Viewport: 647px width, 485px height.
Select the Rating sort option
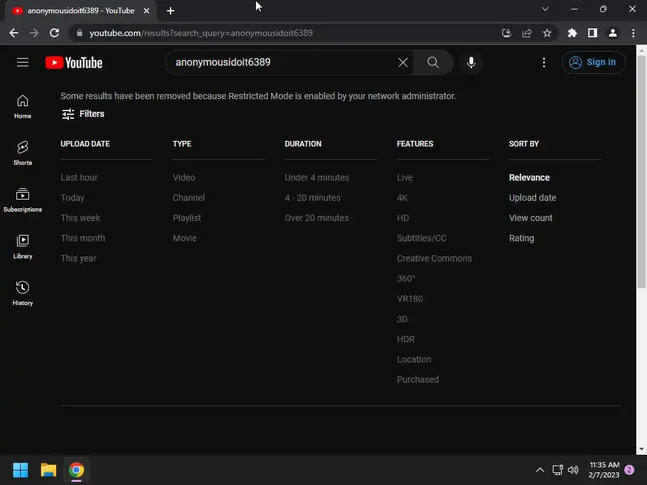[x=521, y=238]
